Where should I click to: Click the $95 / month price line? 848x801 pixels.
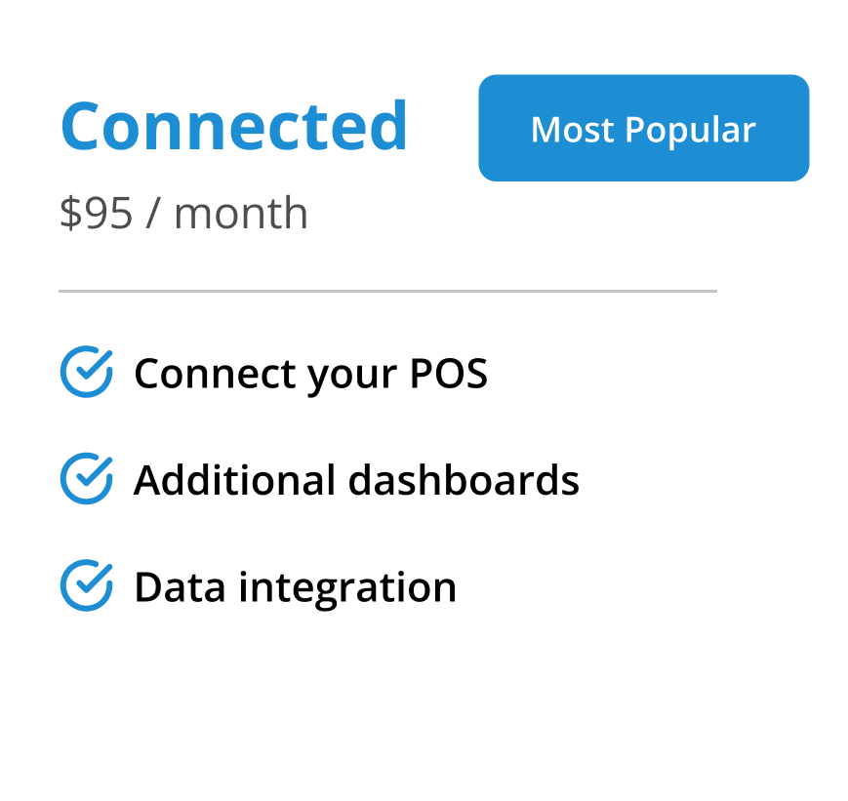click(183, 214)
